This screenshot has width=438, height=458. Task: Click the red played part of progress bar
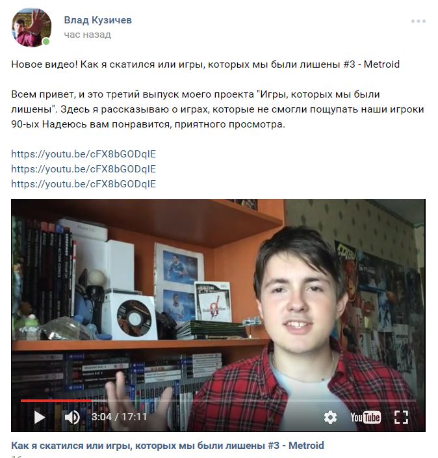(56, 401)
